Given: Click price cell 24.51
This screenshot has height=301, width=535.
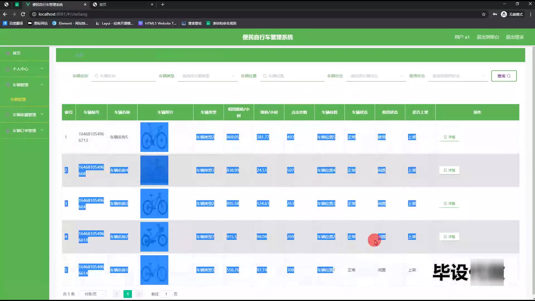Looking at the screenshot, I should pos(262,170).
